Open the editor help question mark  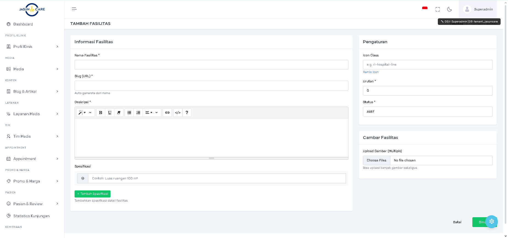[187, 113]
